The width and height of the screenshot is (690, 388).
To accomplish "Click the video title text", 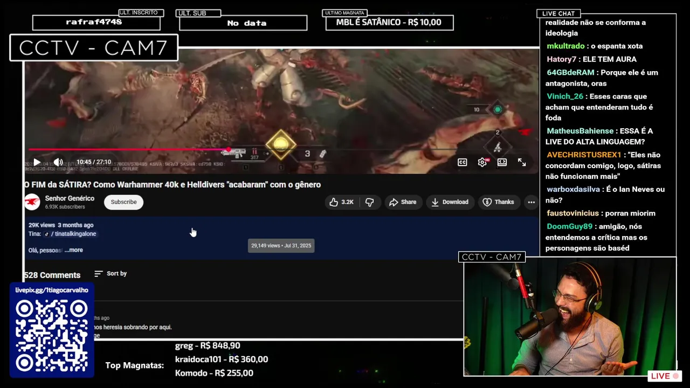I will pyautogui.click(x=172, y=184).
